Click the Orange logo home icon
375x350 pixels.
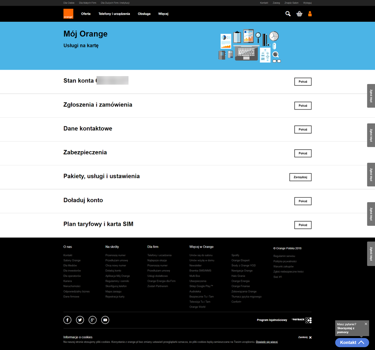pos(68,14)
